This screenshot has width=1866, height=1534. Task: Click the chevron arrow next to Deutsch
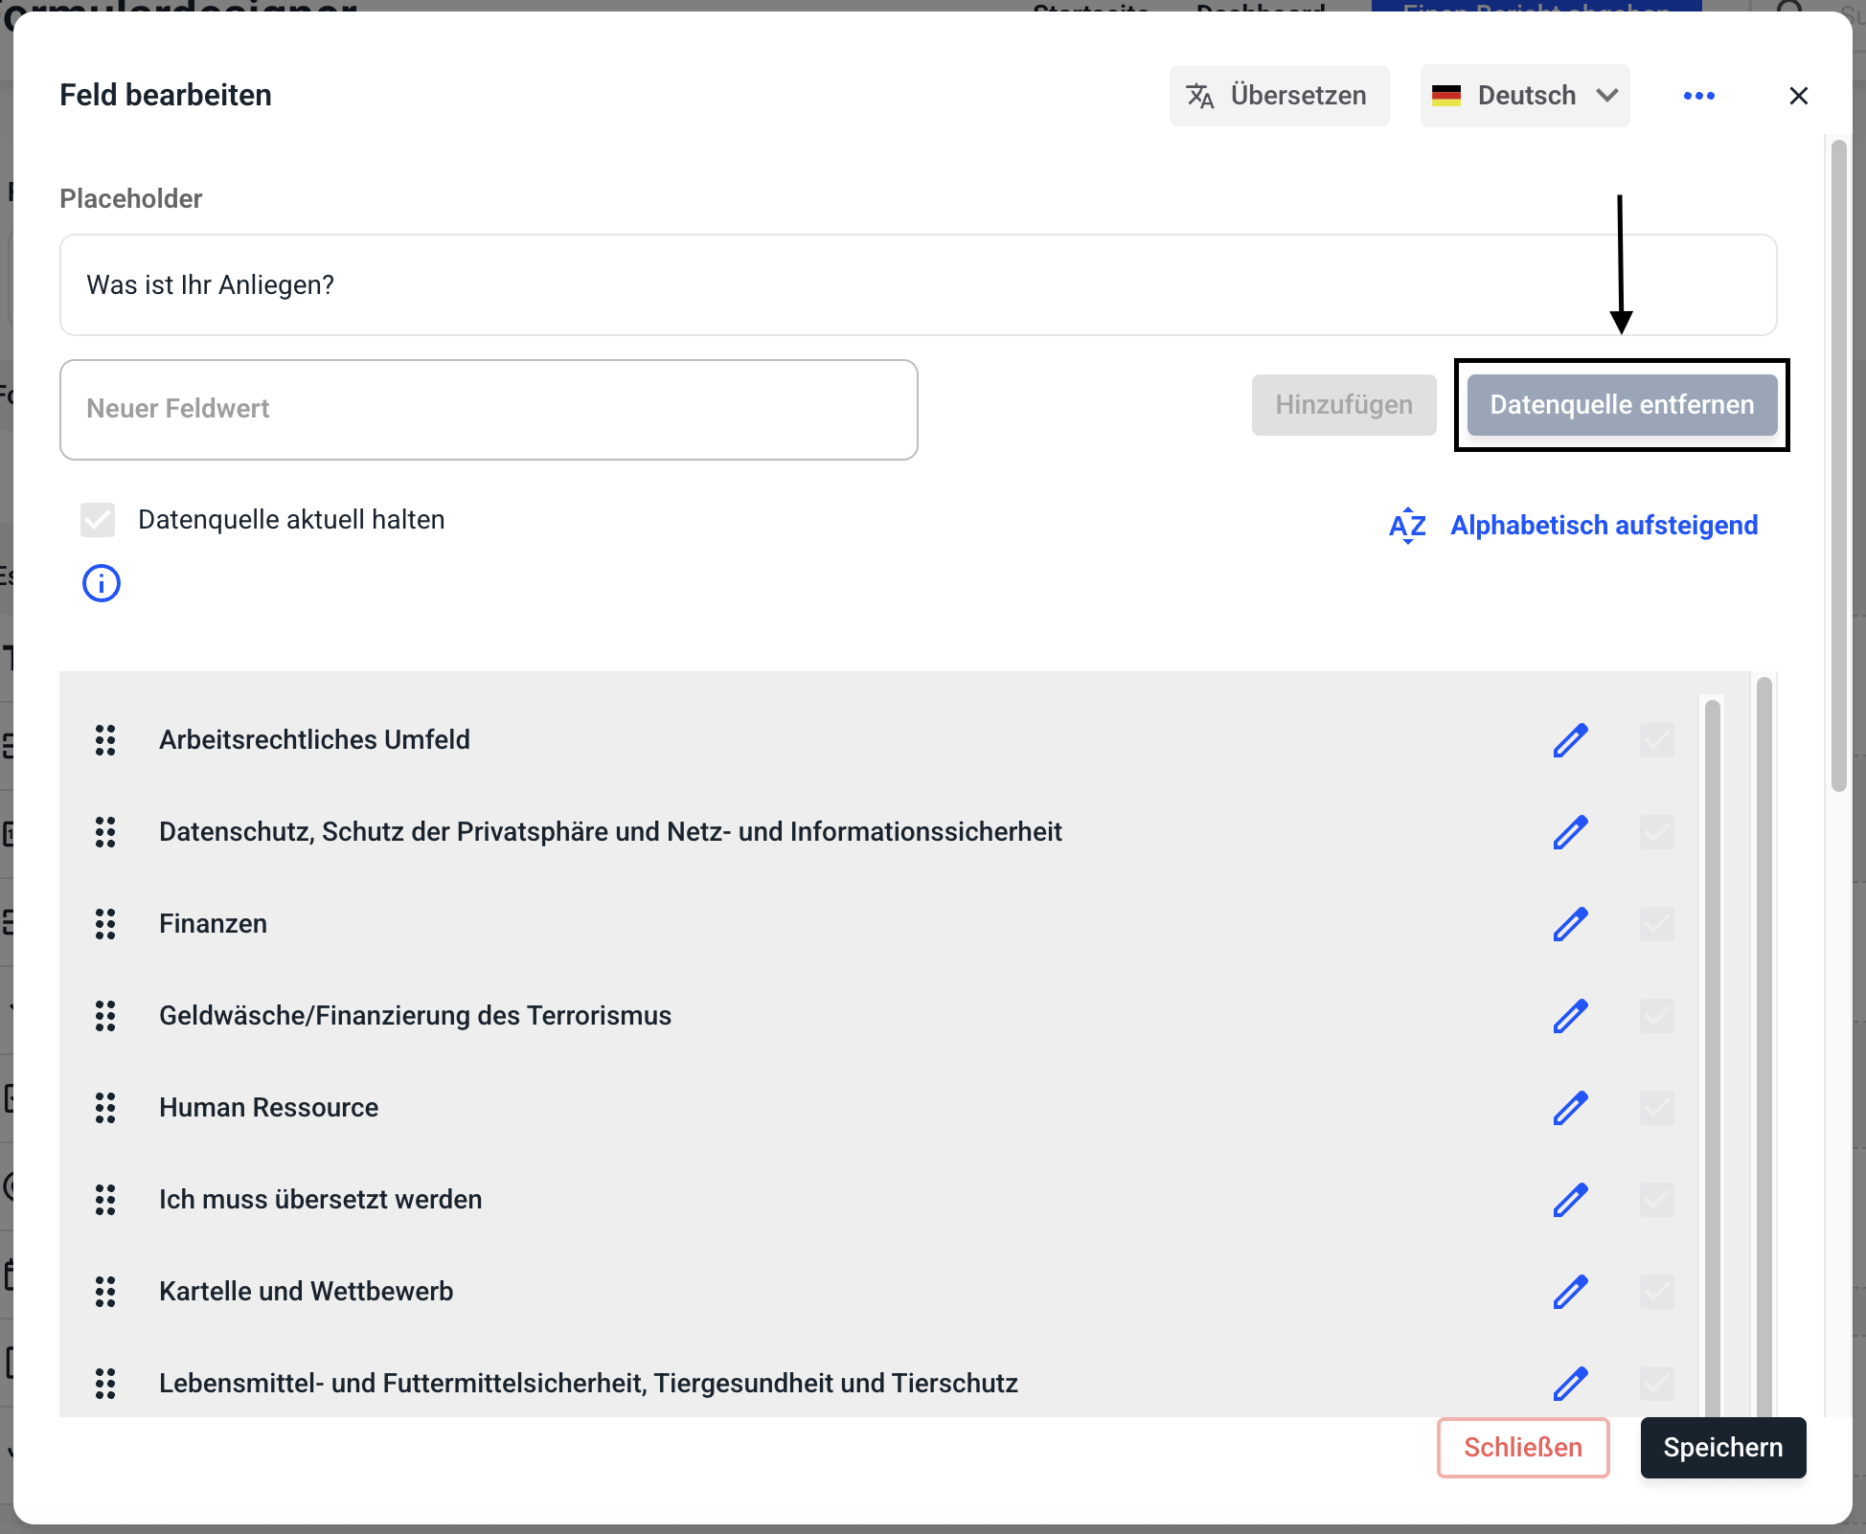tap(1607, 96)
